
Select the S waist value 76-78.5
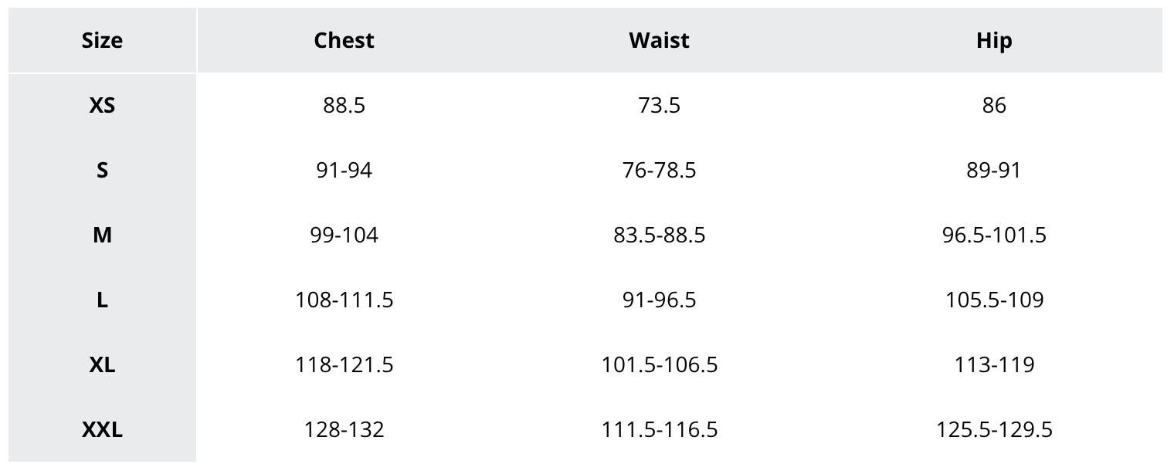[659, 171]
